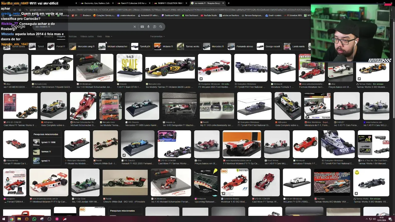Viewport: 395px width, 222px height.
Task: Clear the Google search box text
Action: pyautogui.click(x=135, y=27)
